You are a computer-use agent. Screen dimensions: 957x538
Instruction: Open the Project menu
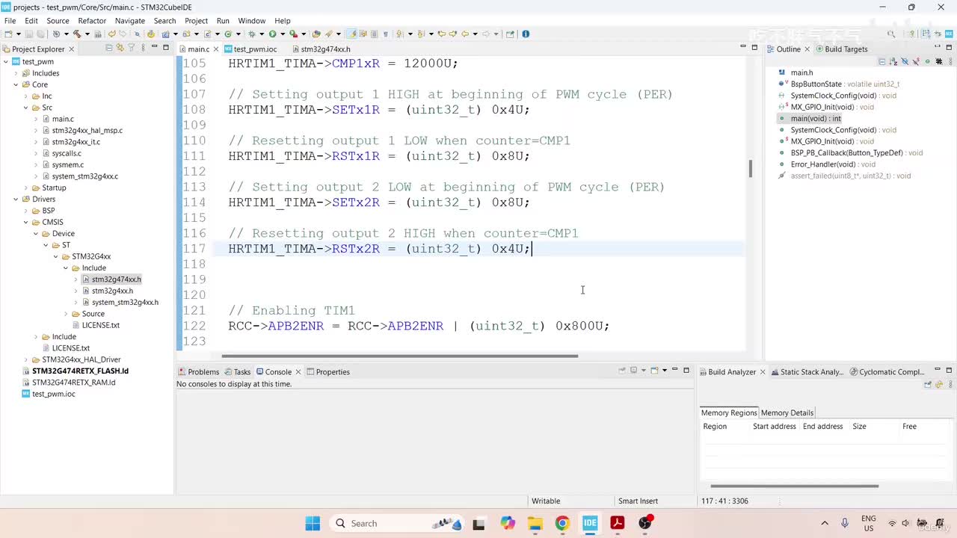(x=196, y=21)
